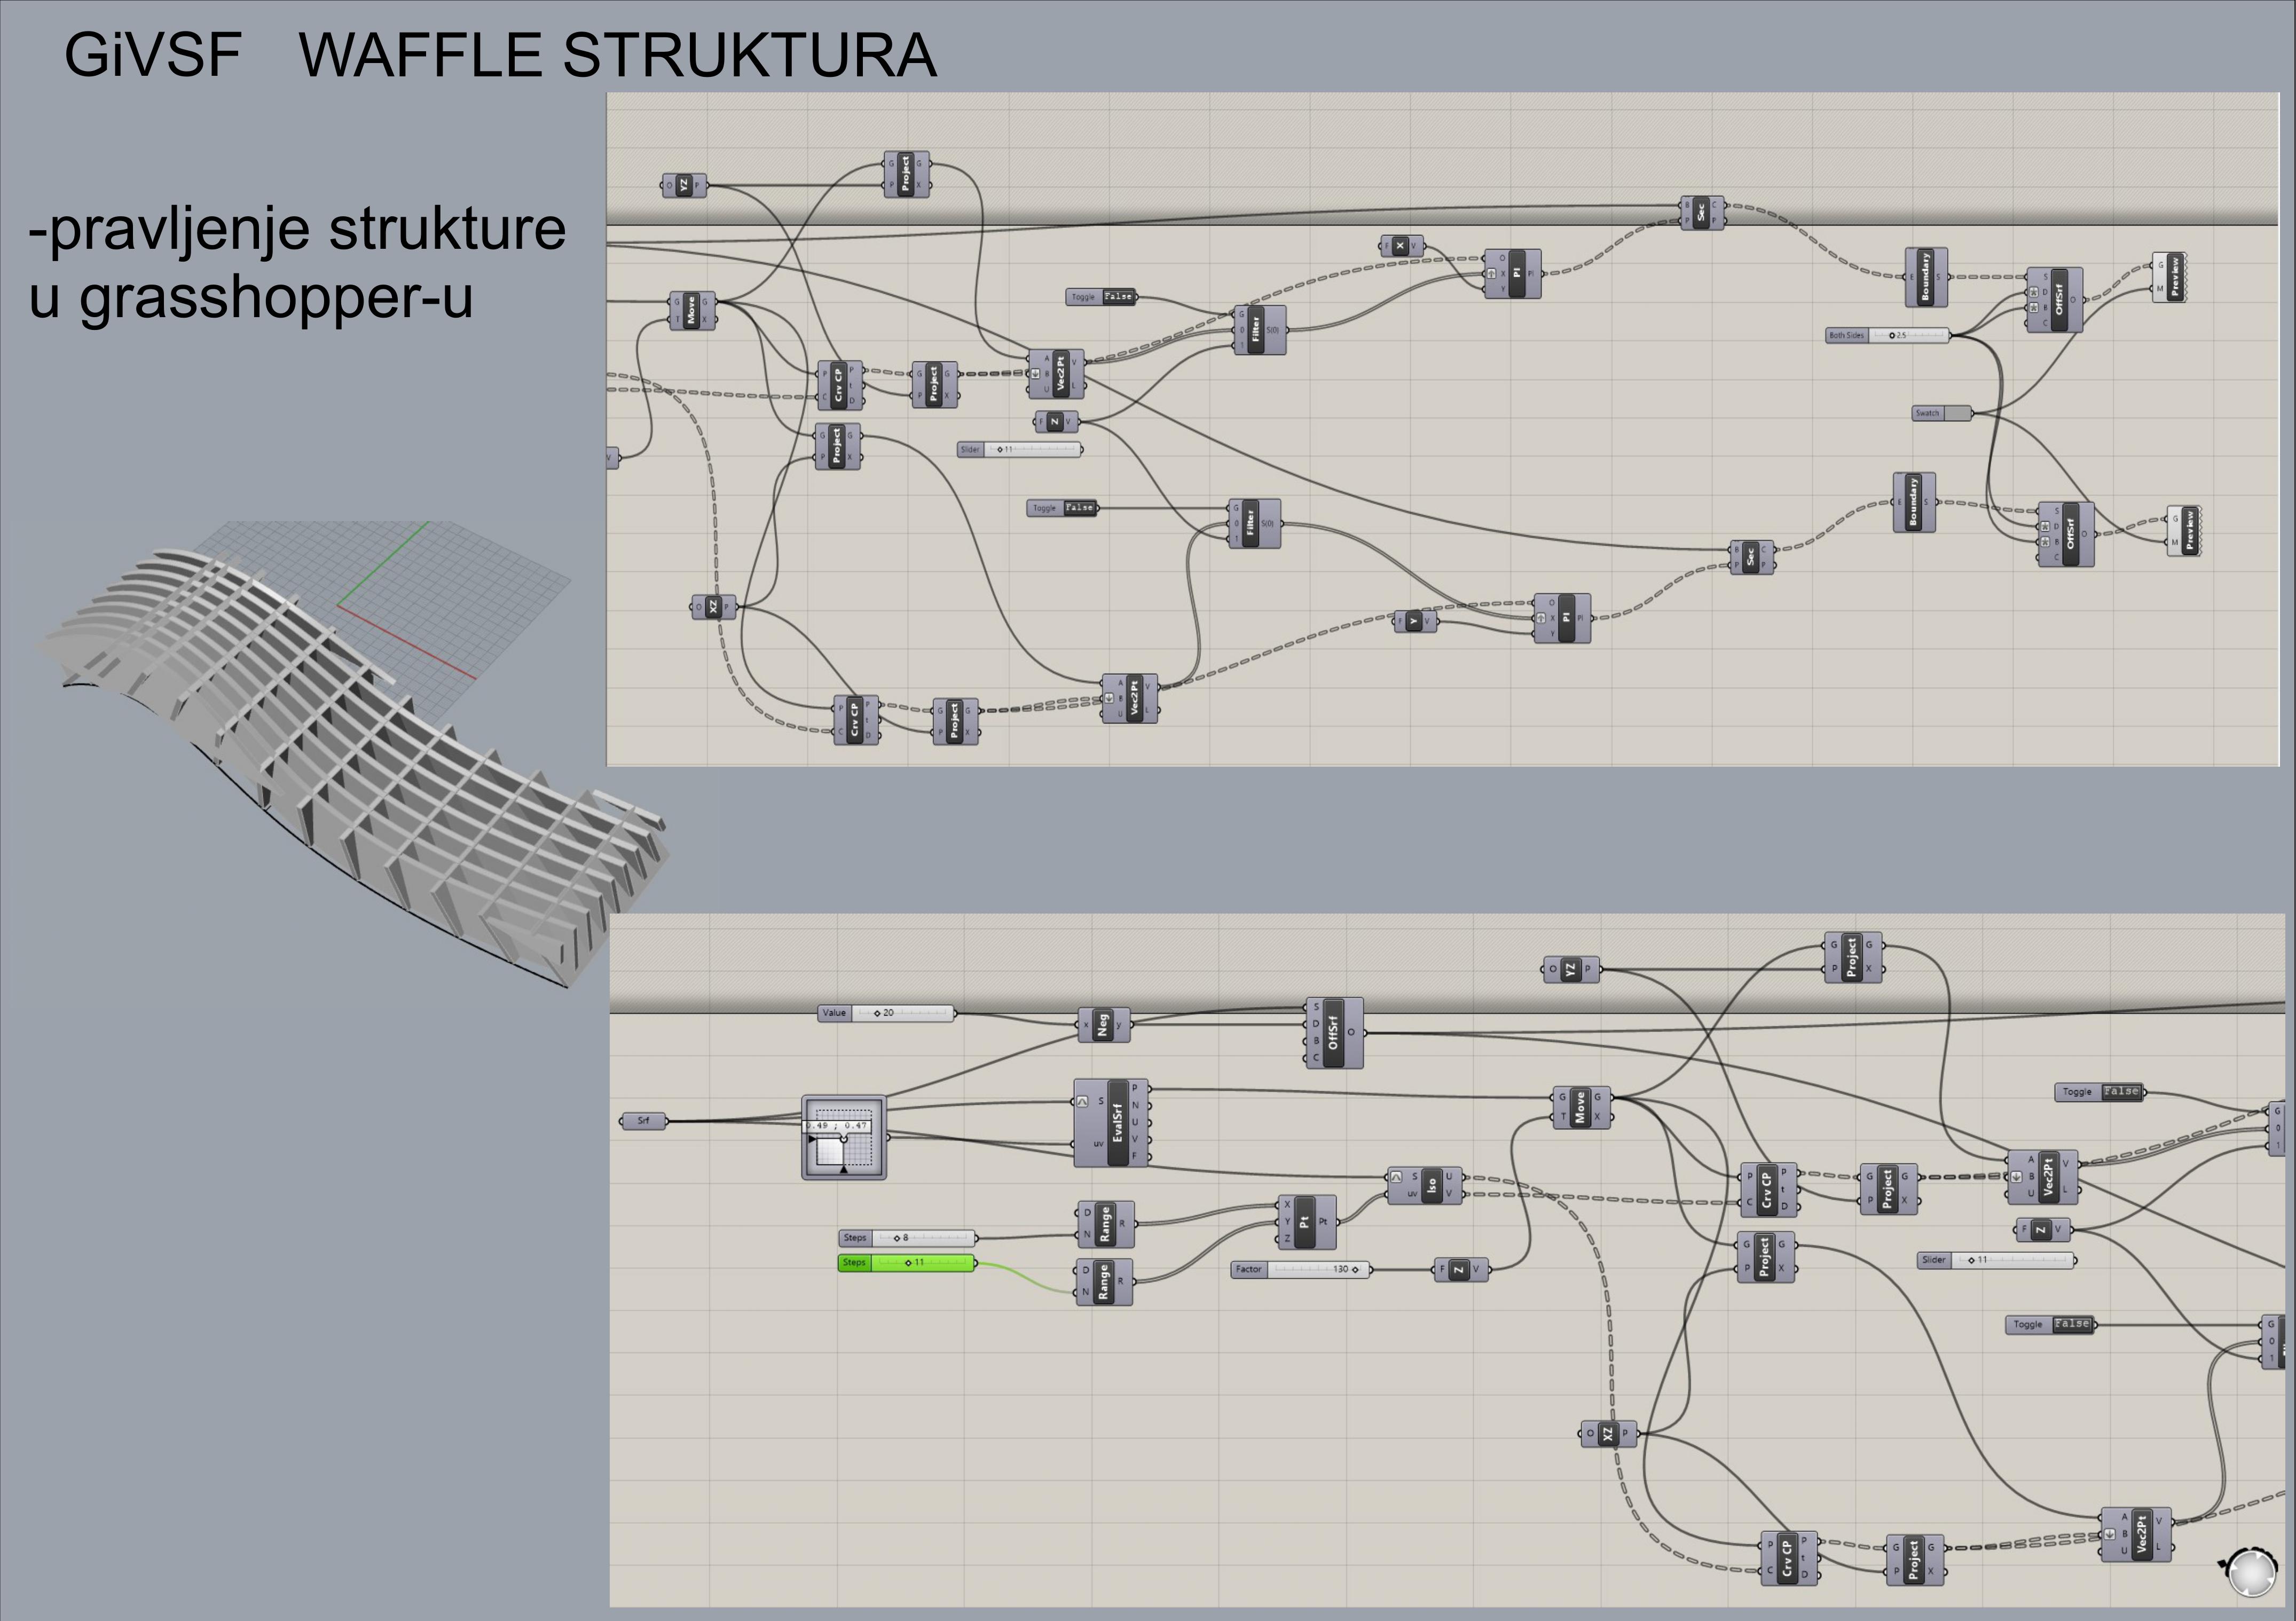Select the lower Preview component
The width and height of the screenshot is (2296, 1621).
[2184, 531]
